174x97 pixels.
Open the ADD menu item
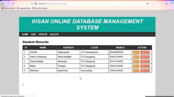33,34
